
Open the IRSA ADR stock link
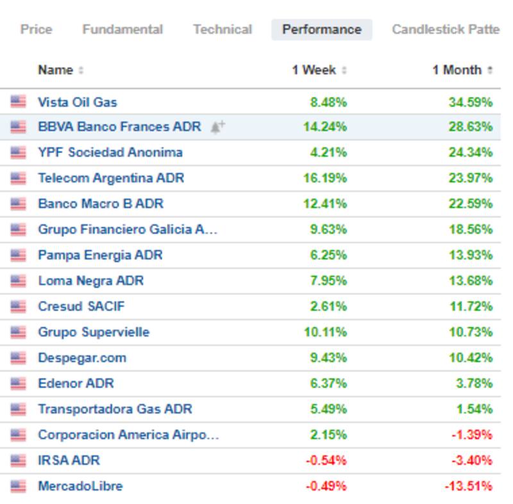tap(69, 460)
